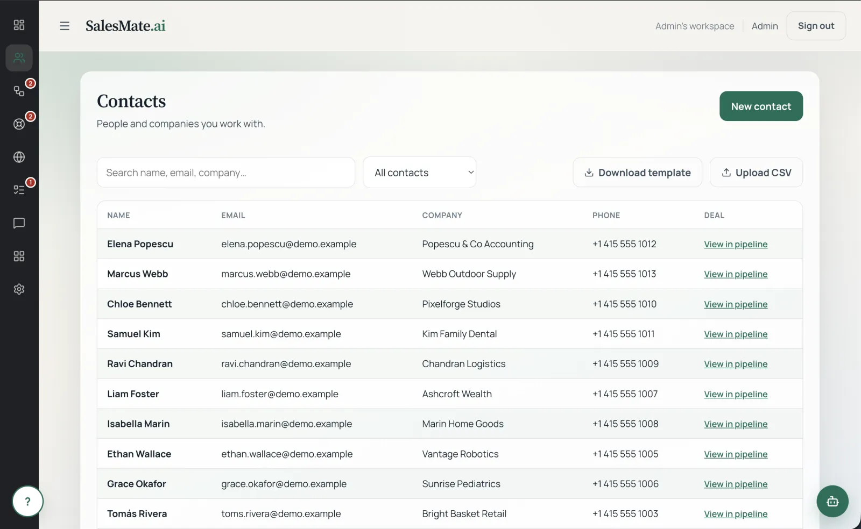Open the settings gear icon in sidebar
The width and height of the screenshot is (861, 529).
tap(19, 289)
